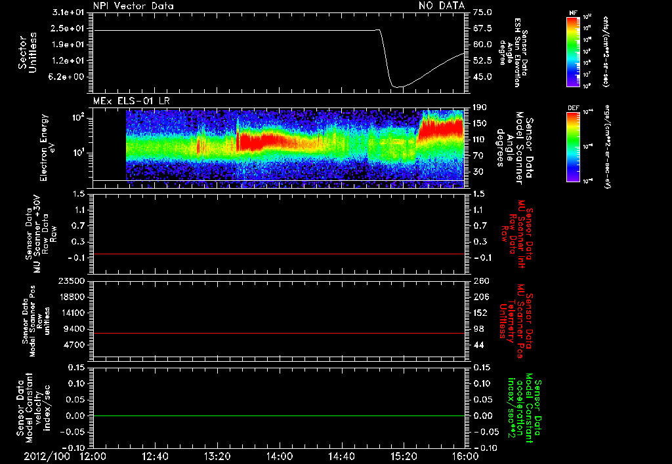Viewport: 672px width, 464px height.
Task: Click the 45.0 sun elevation tick value
Action: pyautogui.click(x=482, y=77)
